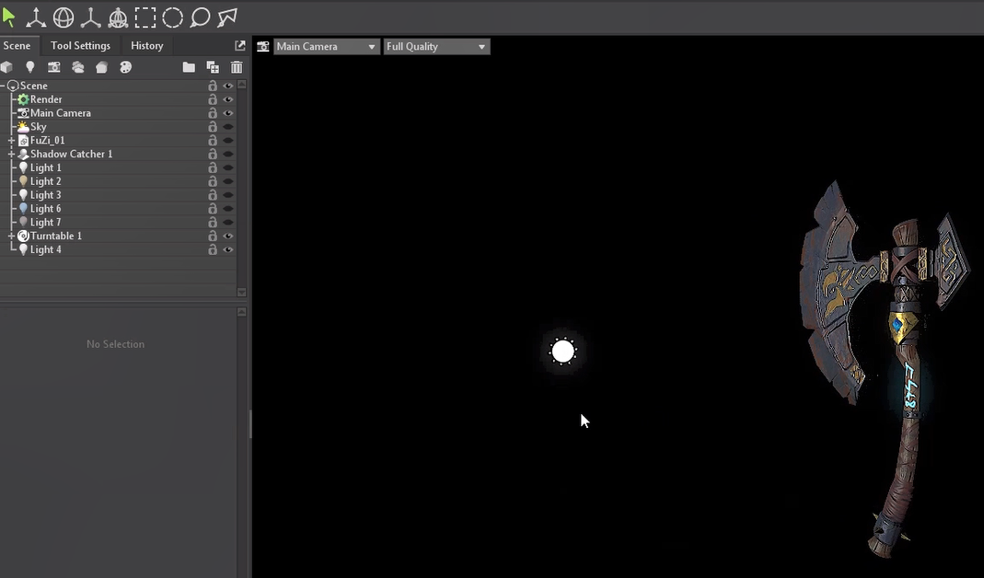Toggle visibility eye for Light 4

[228, 250]
